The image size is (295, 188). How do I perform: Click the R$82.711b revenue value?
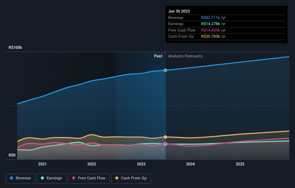(x=211, y=18)
